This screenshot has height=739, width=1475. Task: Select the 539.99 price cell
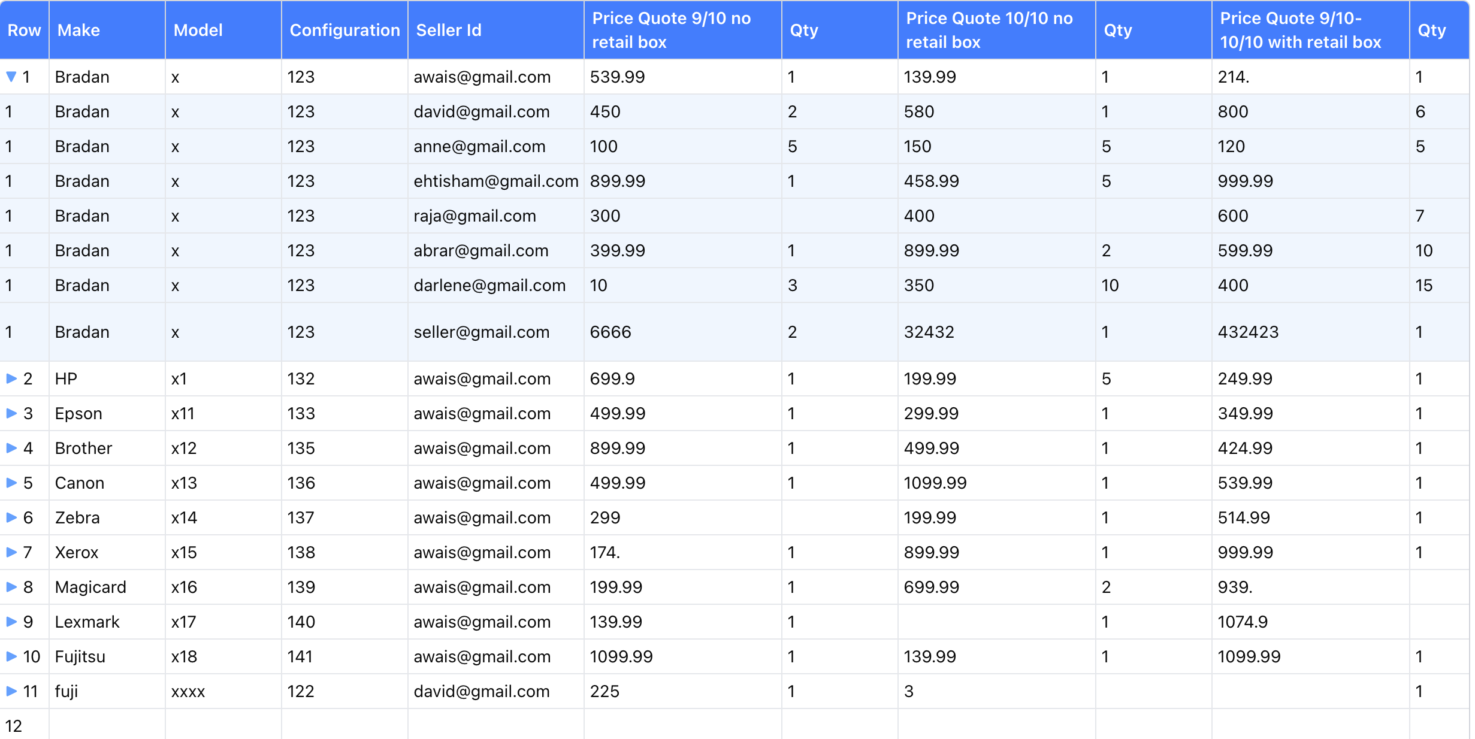tap(683, 77)
